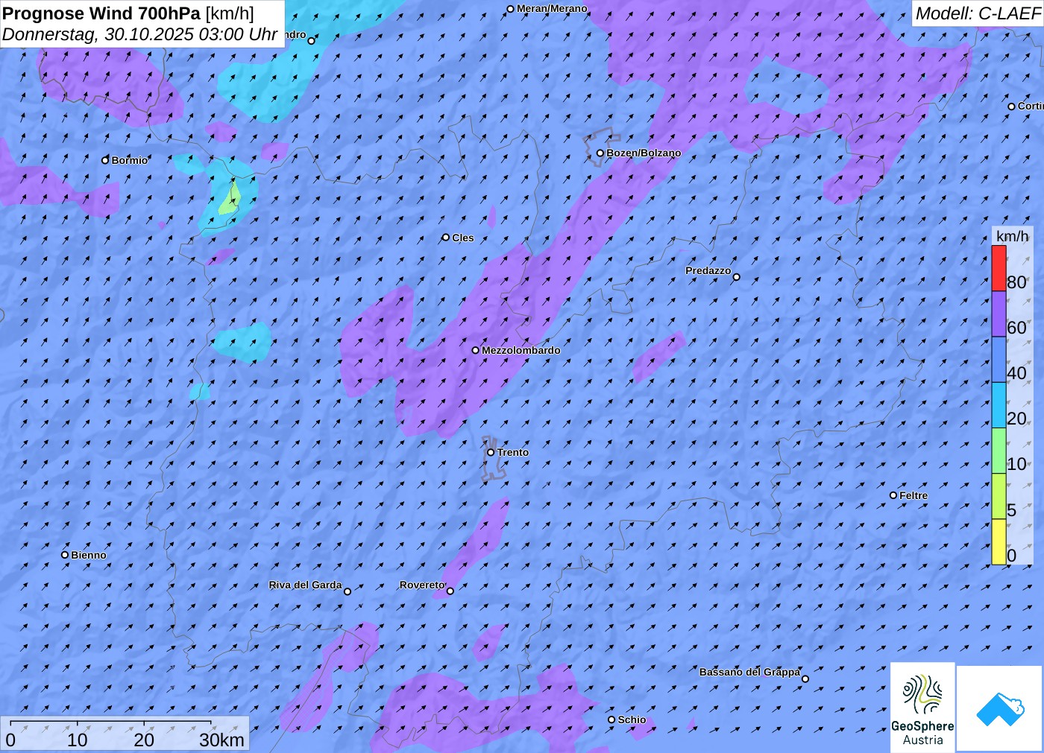Click the 'Trento' city label
Viewport: 1044px width, 753px height.
pyautogui.click(x=513, y=452)
